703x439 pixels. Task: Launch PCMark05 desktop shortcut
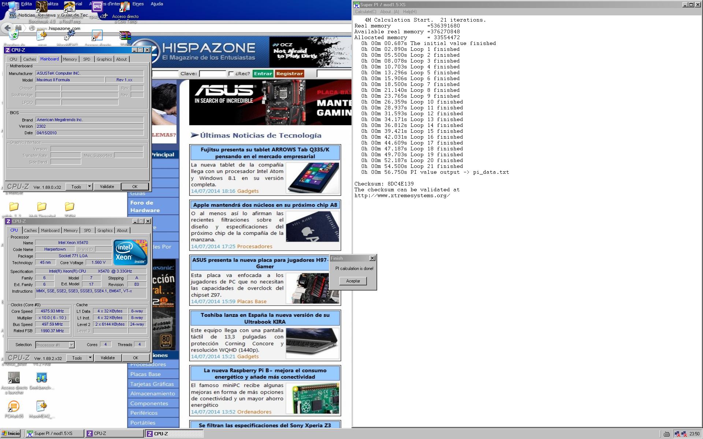point(14,406)
